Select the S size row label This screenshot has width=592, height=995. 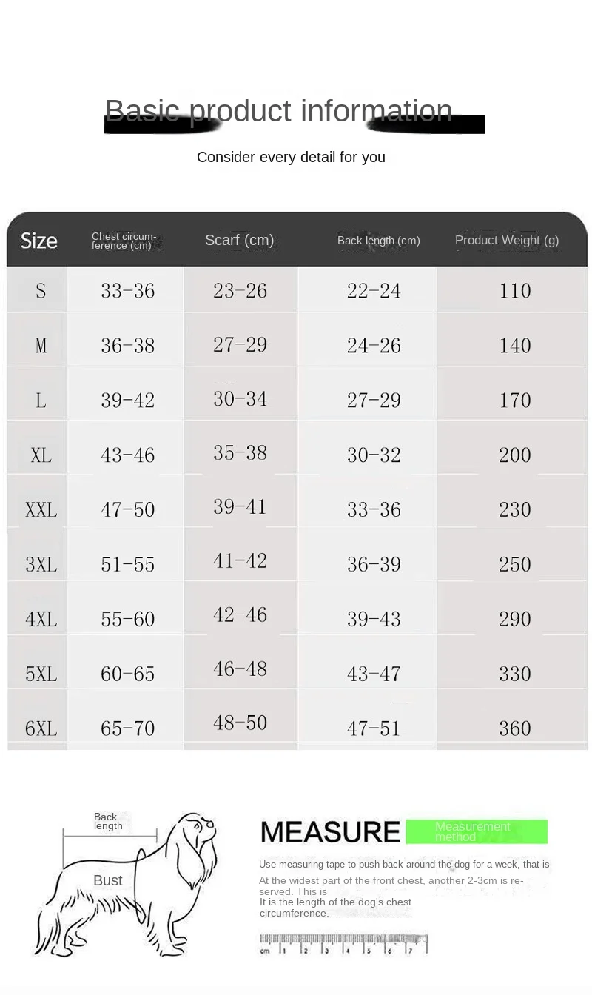click(x=41, y=291)
